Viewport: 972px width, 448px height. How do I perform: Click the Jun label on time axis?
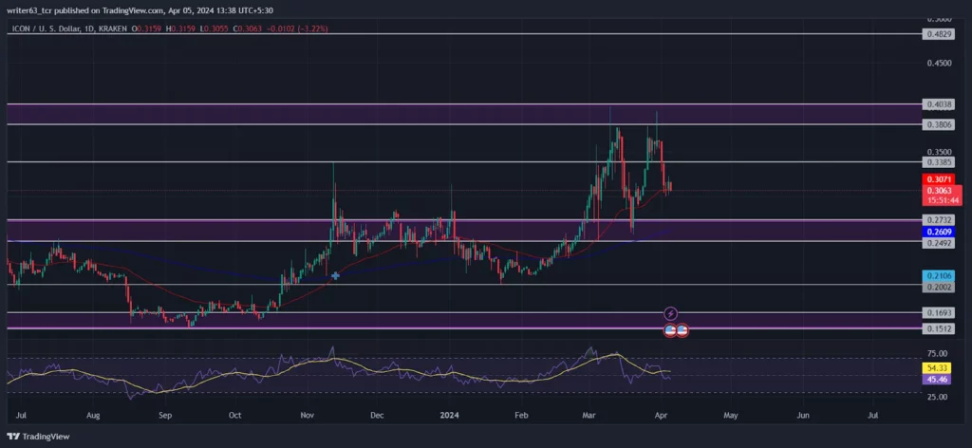[803, 413]
